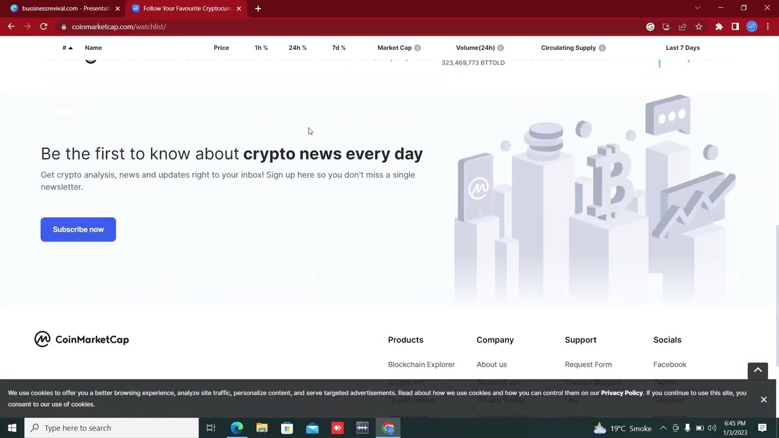Screen dimensions: 779x438
Task: Click the Windows taskbar search box
Action: coord(111,428)
